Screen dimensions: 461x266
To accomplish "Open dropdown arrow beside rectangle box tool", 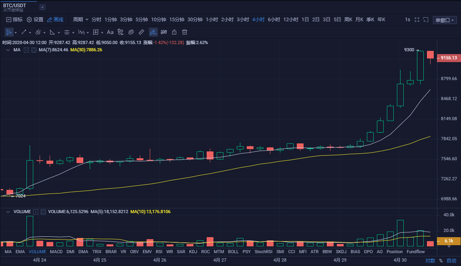I will pyautogui.click(x=102, y=32).
